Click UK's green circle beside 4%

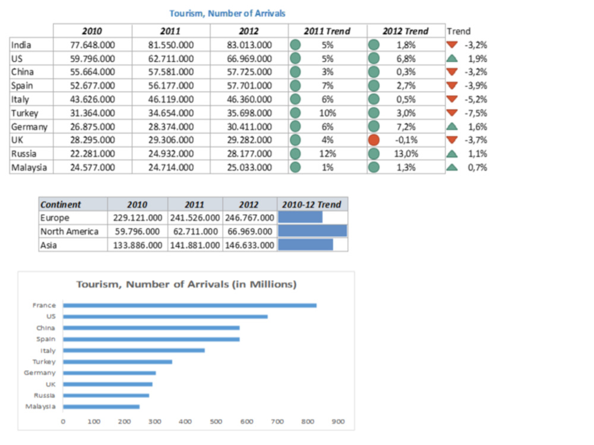(x=295, y=140)
